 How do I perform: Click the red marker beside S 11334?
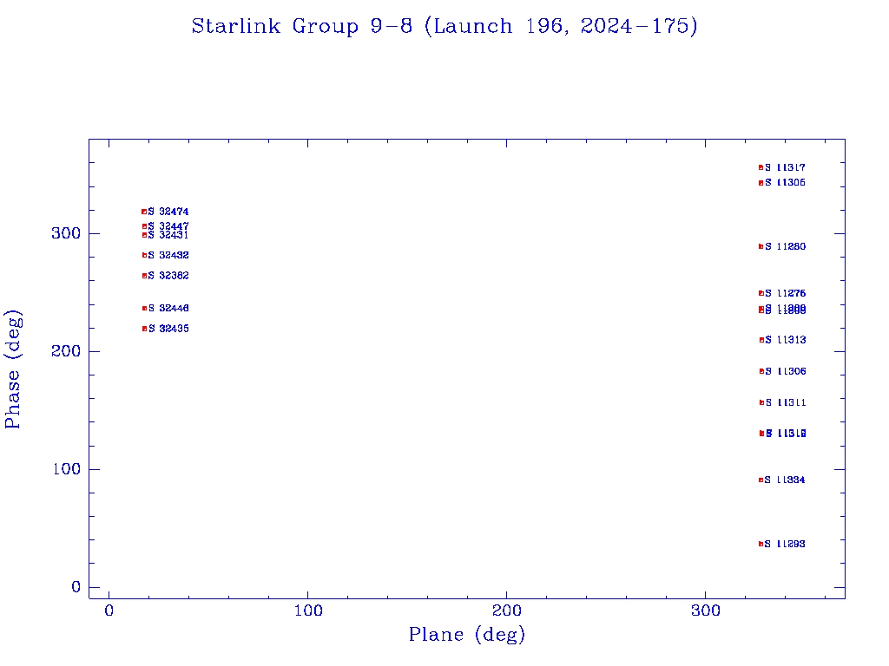click(x=761, y=480)
